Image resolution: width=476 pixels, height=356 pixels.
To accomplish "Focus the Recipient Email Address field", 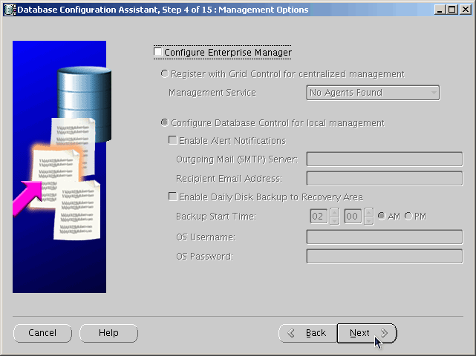I will (x=384, y=178).
